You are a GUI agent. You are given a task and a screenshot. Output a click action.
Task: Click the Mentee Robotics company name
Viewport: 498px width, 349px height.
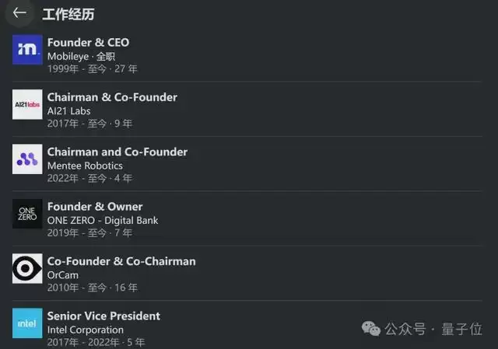pos(85,166)
